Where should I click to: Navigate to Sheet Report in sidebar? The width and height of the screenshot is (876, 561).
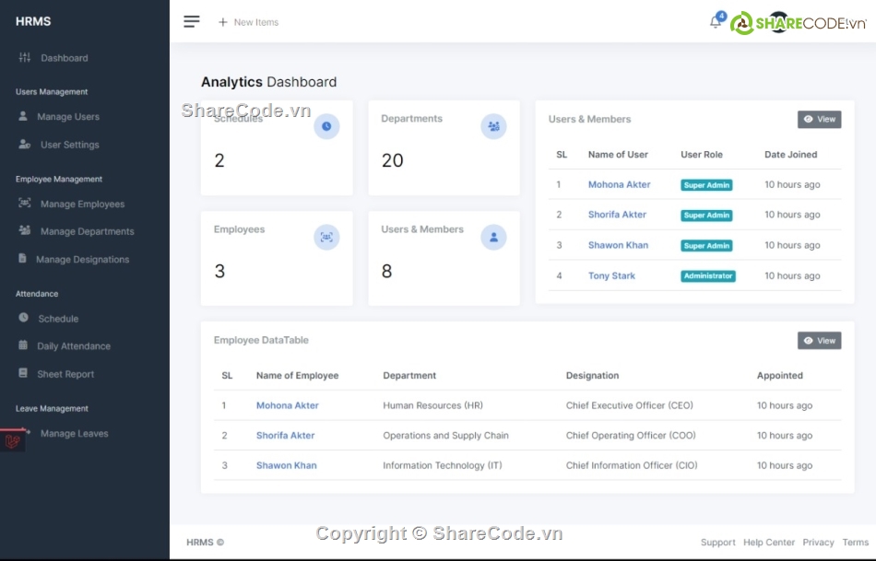click(65, 374)
